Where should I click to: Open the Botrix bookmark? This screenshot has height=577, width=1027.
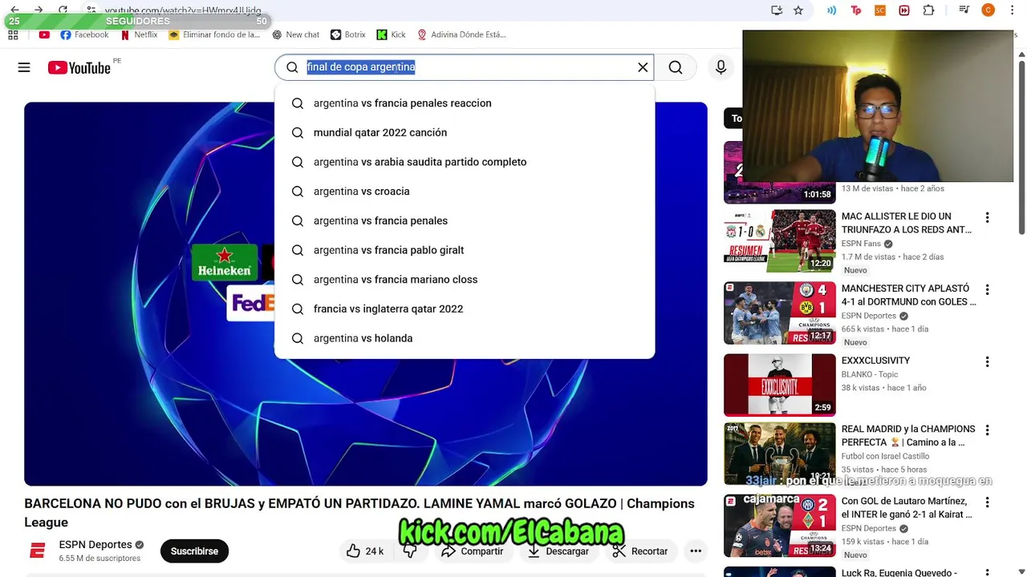[x=348, y=35]
